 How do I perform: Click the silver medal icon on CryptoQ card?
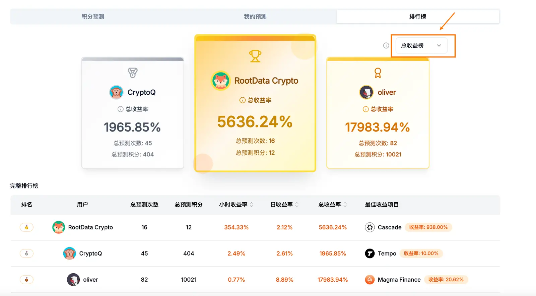click(x=133, y=73)
